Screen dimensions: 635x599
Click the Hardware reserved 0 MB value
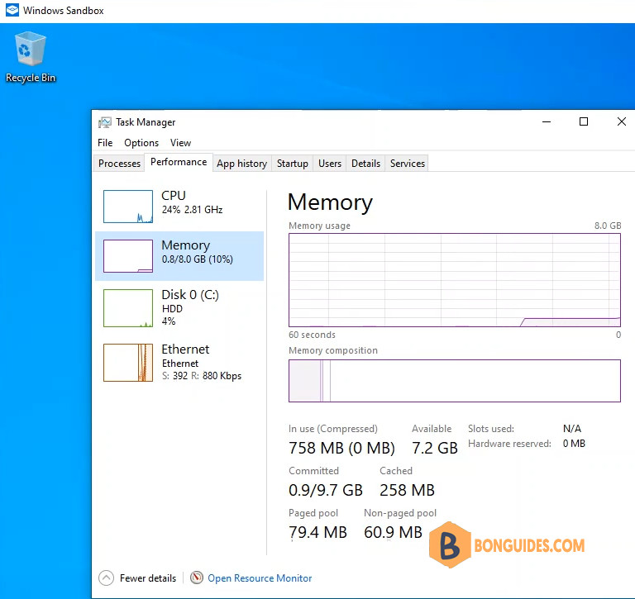click(574, 444)
